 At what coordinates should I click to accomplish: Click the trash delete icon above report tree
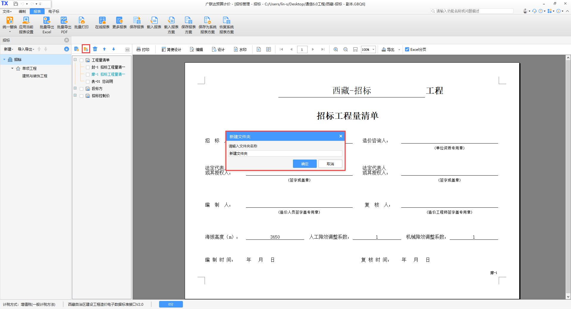tap(95, 49)
